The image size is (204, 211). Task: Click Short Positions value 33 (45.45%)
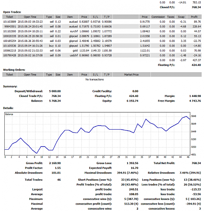click(130, 180)
